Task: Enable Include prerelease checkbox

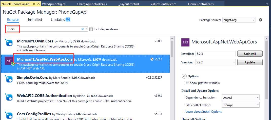Action: coord(91,29)
